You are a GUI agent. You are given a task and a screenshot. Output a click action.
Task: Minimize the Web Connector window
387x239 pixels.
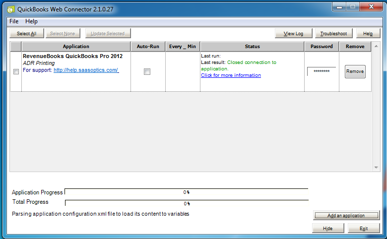point(339,6)
